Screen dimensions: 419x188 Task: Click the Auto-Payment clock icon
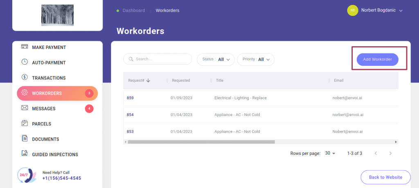[25, 62]
